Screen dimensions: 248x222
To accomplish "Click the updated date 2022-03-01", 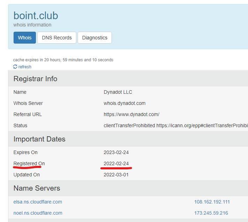I will [x=116, y=175].
